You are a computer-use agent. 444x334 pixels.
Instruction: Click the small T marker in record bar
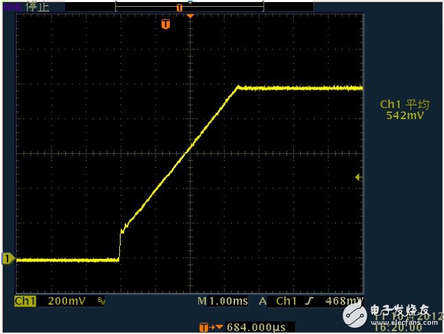coord(180,8)
